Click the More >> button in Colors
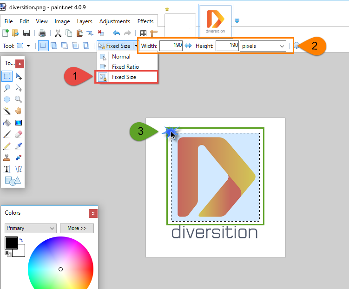Image resolution: width=349 pixels, height=289 pixels. tap(77, 228)
